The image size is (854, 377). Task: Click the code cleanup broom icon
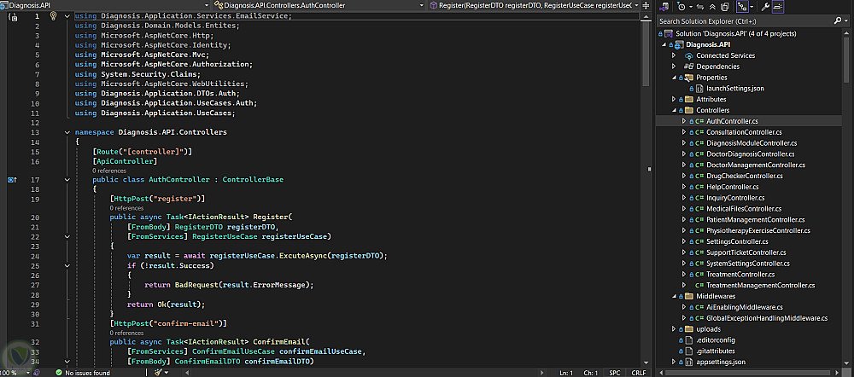(x=159, y=373)
